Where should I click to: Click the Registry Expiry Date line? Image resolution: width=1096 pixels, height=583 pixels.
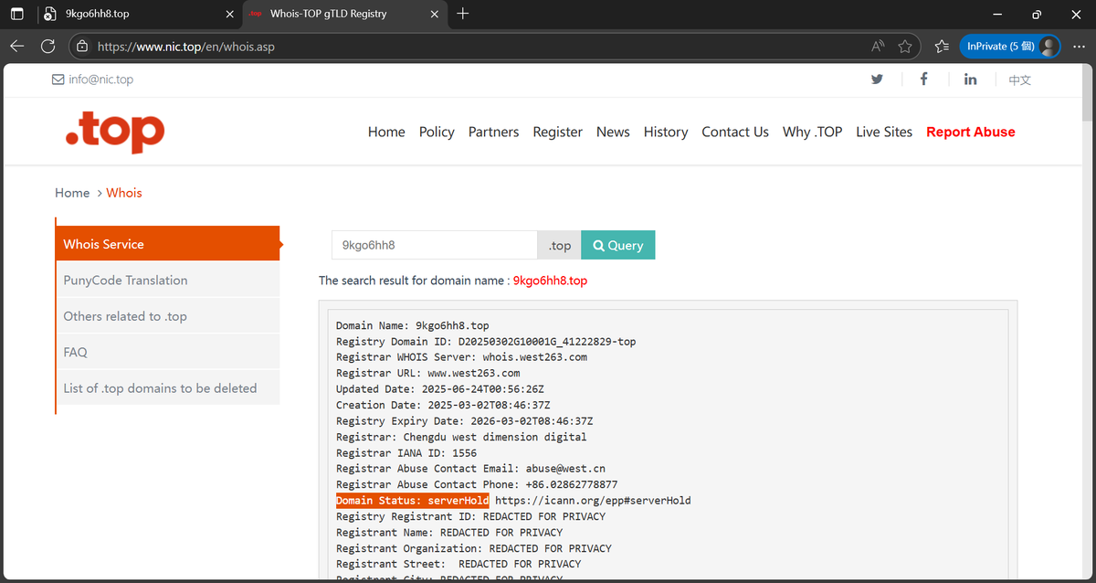(464, 421)
